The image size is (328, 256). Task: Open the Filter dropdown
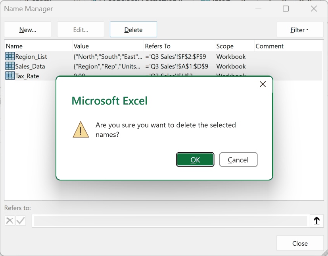click(300, 30)
